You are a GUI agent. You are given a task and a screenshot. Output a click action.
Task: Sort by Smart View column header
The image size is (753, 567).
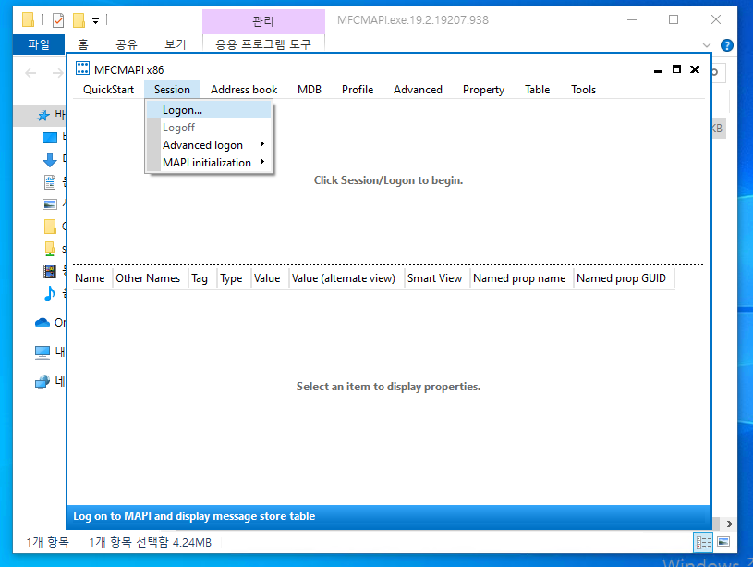pos(437,278)
